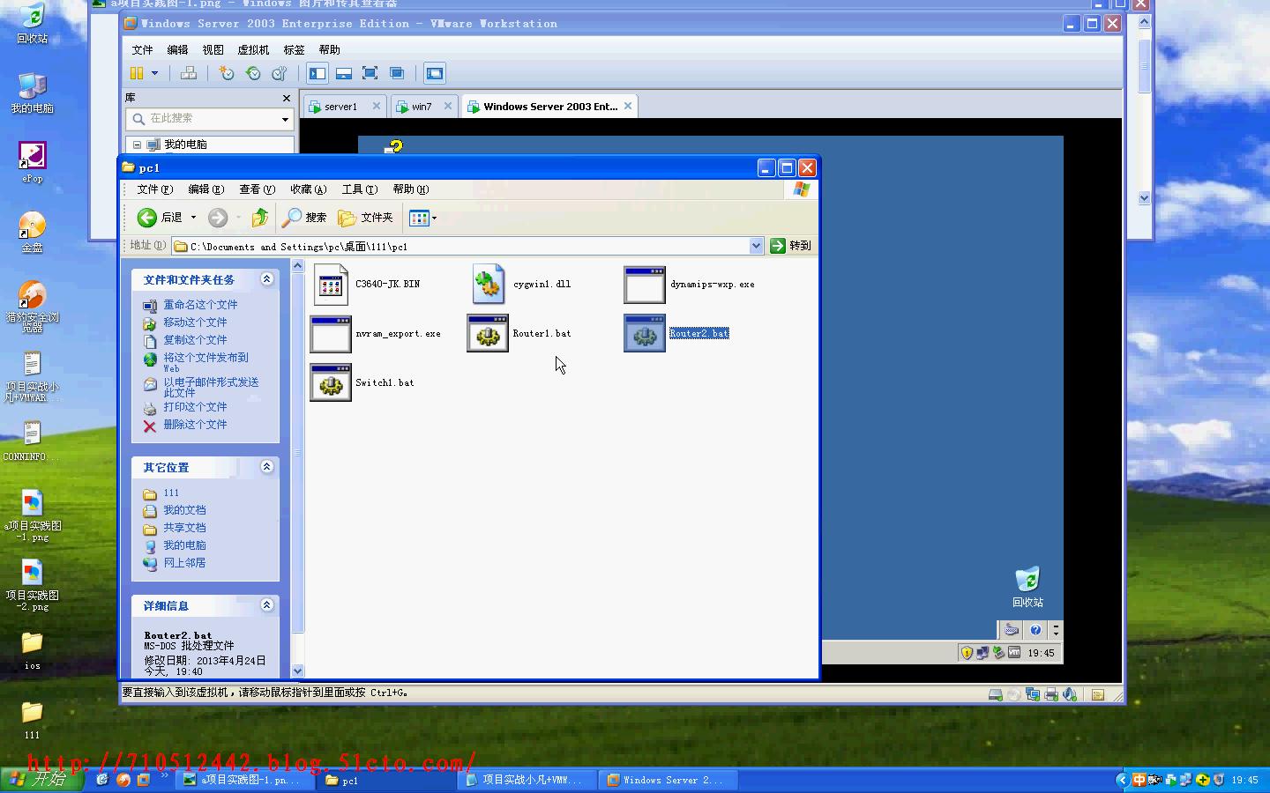The width and height of the screenshot is (1270, 793).
Task: Open the 工具(T) menu in pc1 window
Action: point(359,189)
